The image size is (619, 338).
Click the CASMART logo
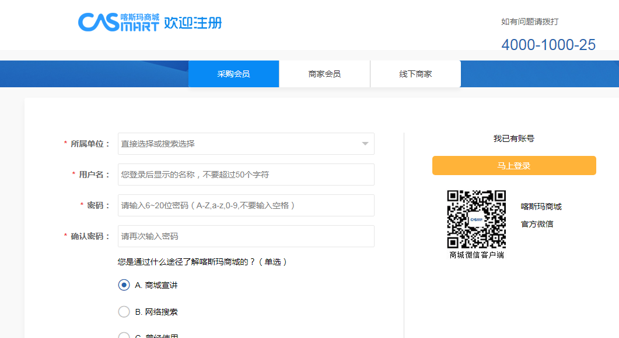click(x=118, y=23)
